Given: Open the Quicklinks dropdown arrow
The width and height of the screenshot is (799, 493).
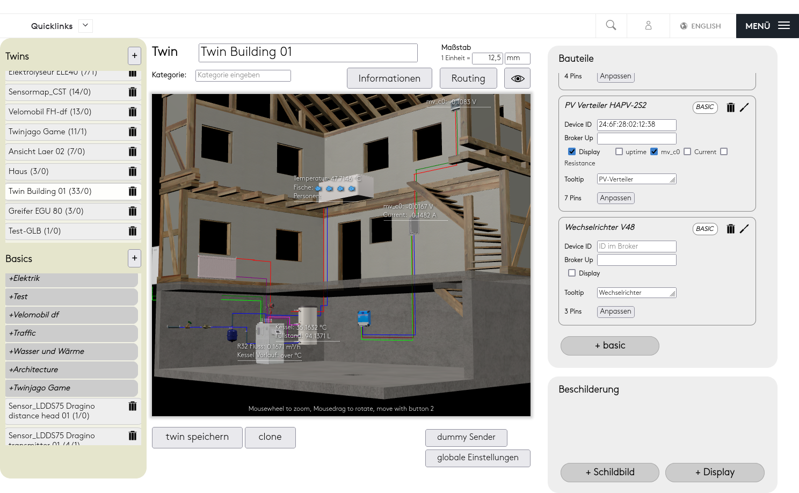Looking at the screenshot, I should (85, 26).
